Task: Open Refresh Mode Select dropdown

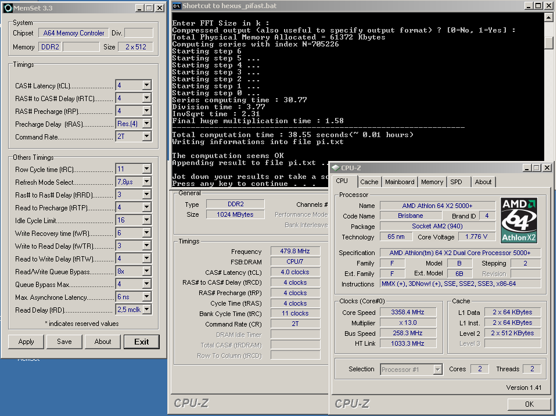Action: [x=147, y=182]
